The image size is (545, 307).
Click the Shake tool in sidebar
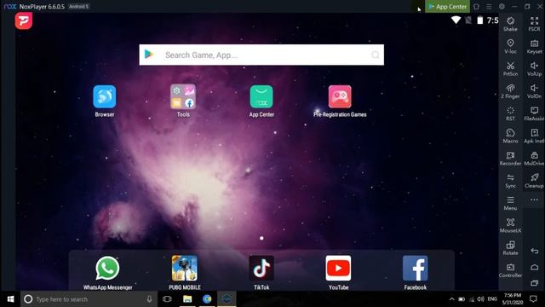(x=510, y=24)
